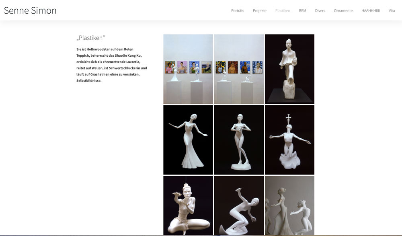Open gallery photo with blue-background paintings
Screen dimensions: 402x236
tap(239, 69)
